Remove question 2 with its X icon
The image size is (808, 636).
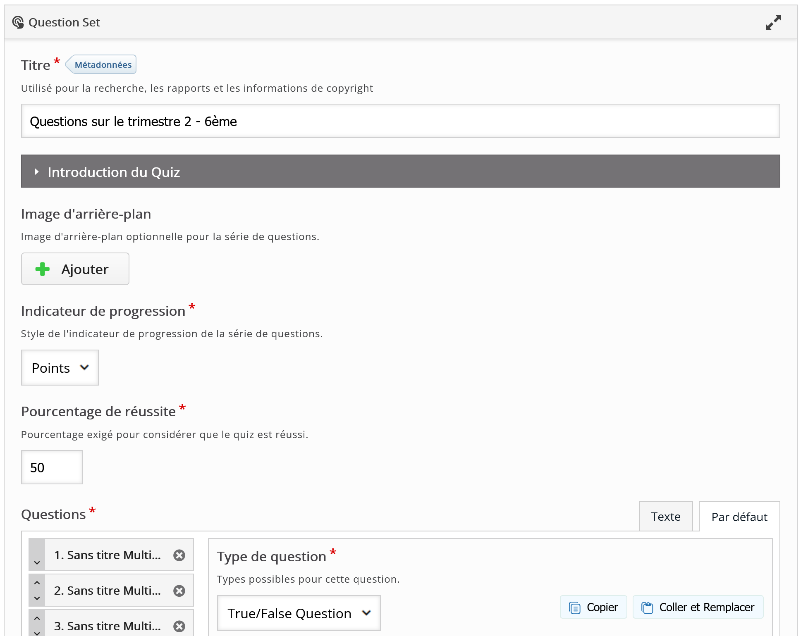pyautogui.click(x=179, y=591)
